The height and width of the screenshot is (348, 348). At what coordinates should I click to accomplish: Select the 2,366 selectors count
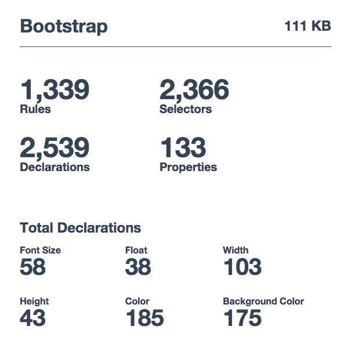194,90
